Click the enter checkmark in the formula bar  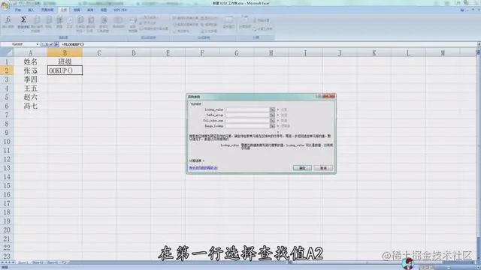coord(52,44)
